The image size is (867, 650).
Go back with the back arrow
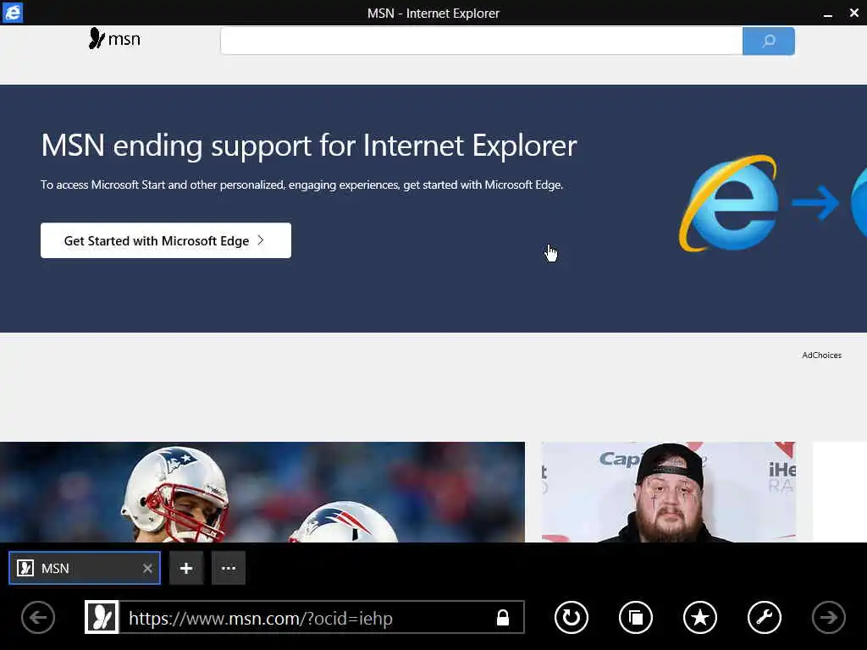(x=38, y=617)
